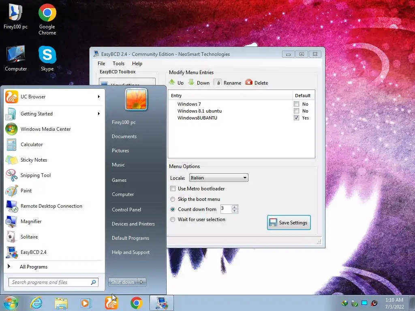
Task: Open Windows Media Player on taskbar
Action: (86, 303)
